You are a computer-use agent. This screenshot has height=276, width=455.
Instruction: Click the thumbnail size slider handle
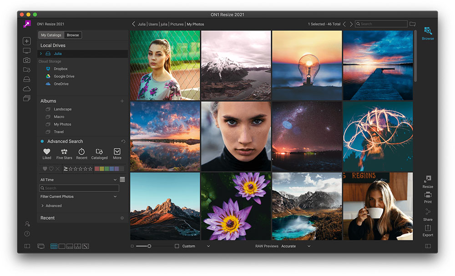click(x=149, y=246)
